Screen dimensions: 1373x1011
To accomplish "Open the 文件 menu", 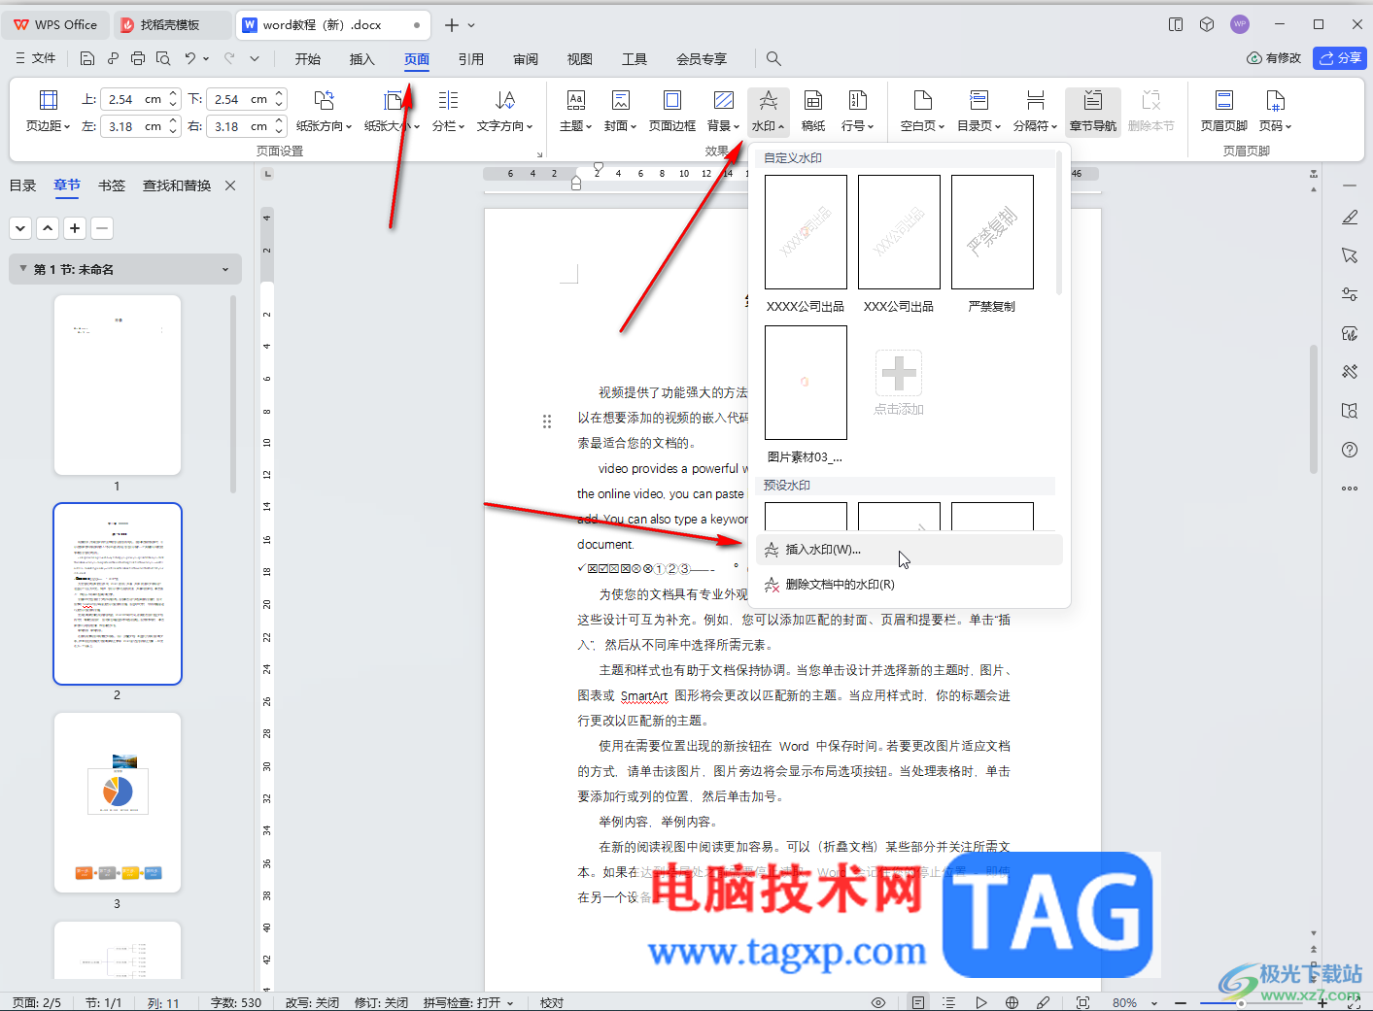I will tap(36, 58).
